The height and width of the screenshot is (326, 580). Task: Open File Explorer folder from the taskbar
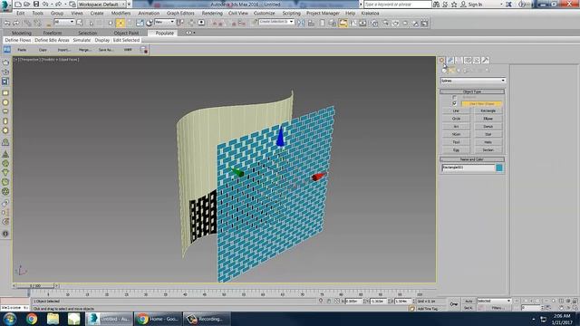point(53,319)
